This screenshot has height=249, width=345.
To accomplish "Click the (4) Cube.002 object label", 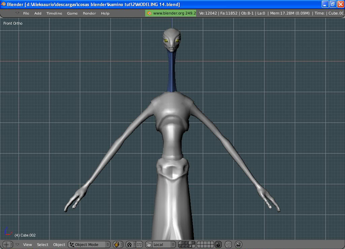I will pyautogui.click(x=25, y=236).
